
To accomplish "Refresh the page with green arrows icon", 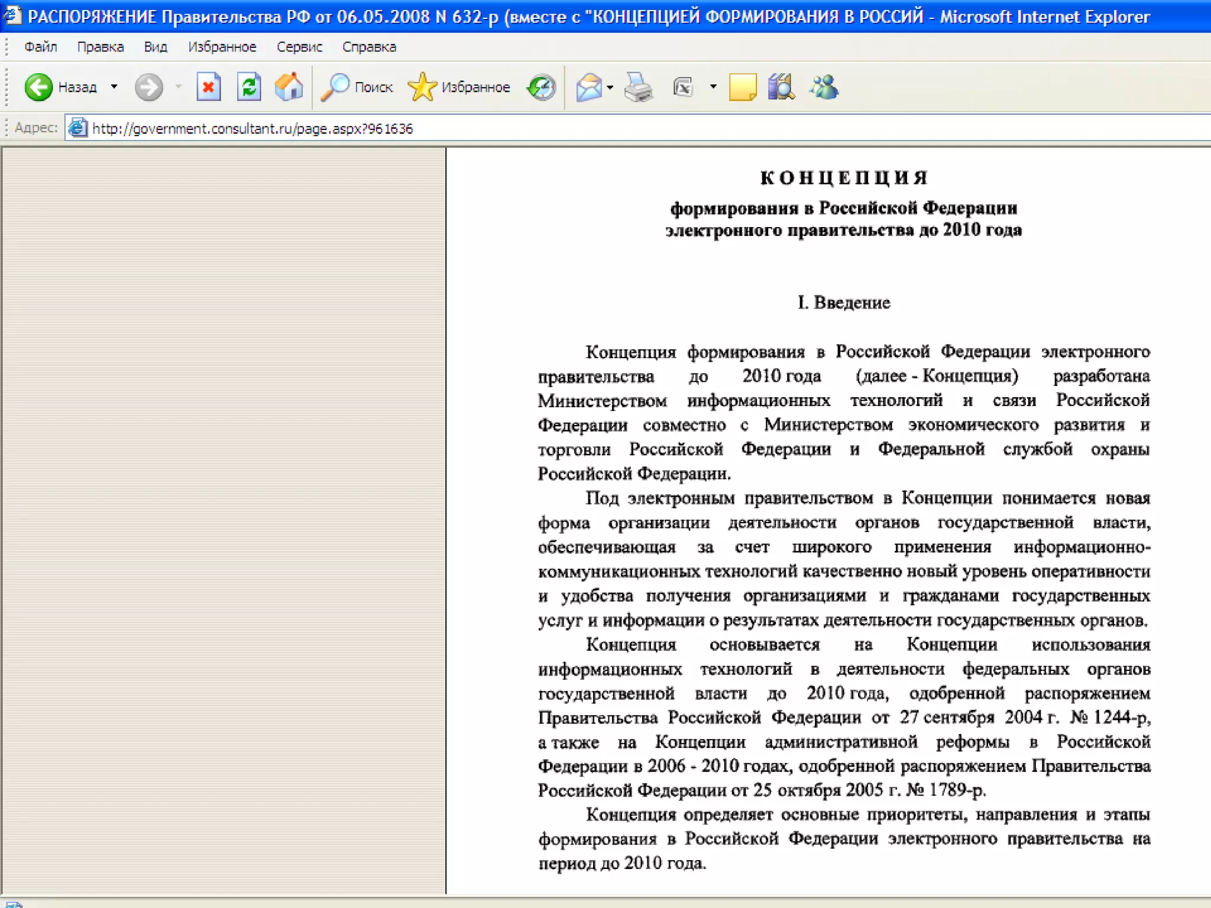I will coord(249,87).
